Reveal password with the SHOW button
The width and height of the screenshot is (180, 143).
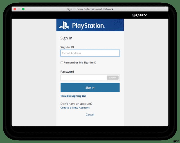[x=112, y=78]
